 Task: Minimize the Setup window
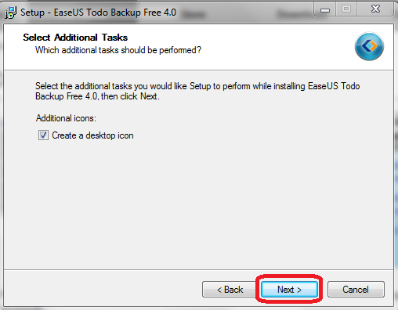click(x=325, y=9)
